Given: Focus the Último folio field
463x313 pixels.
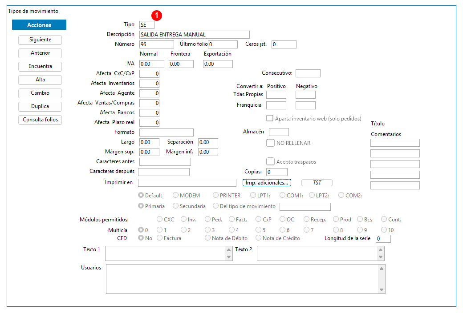Looking at the screenshot, I should click(223, 44).
